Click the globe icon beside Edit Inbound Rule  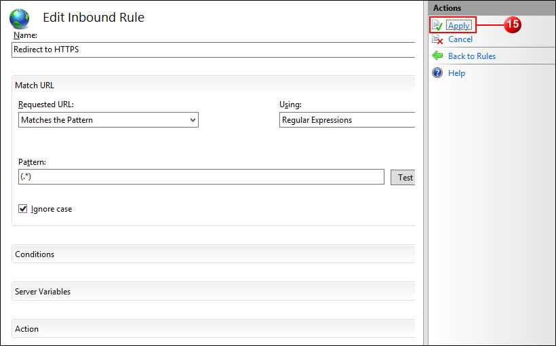[20, 19]
